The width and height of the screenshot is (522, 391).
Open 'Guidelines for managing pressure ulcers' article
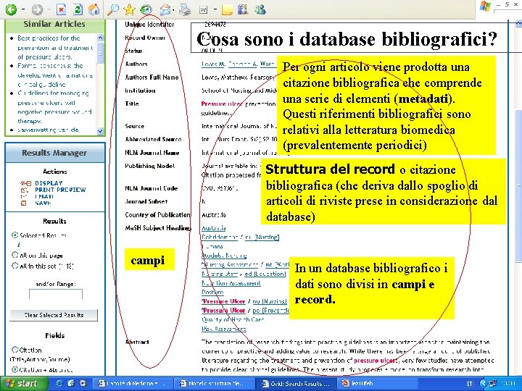[54, 107]
